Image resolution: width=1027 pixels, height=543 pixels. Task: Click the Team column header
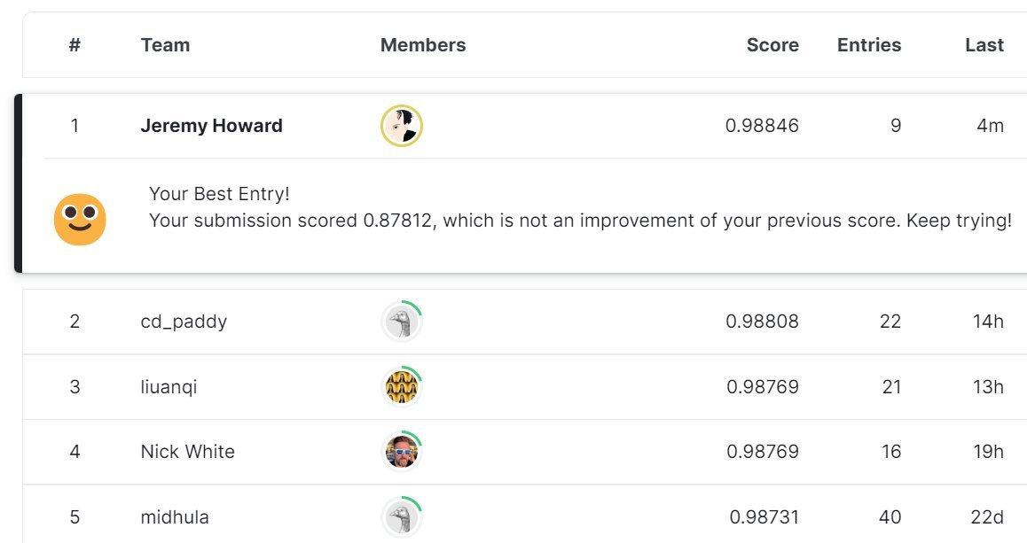pyautogui.click(x=165, y=45)
